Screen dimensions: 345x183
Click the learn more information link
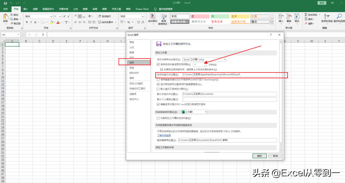pyautogui.click(x=164, y=136)
